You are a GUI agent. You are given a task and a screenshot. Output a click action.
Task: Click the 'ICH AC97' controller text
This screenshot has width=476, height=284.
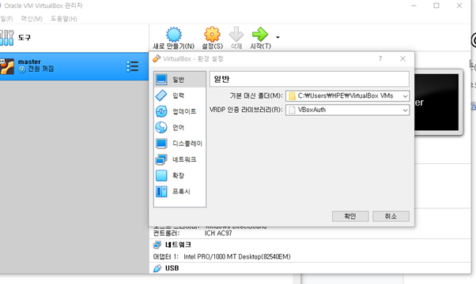tap(218, 234)
